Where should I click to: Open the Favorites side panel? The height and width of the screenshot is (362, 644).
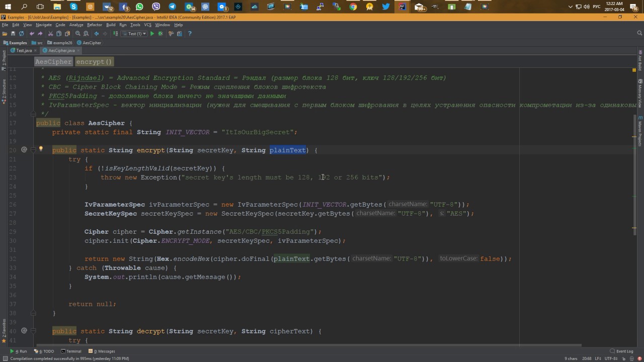[x=4, y=332]
